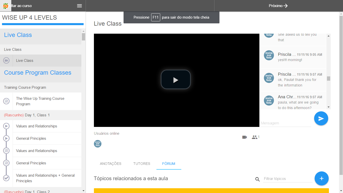
Task: Click 'yes!!! morning!' chat message
Action: click(x=290, y=60)
